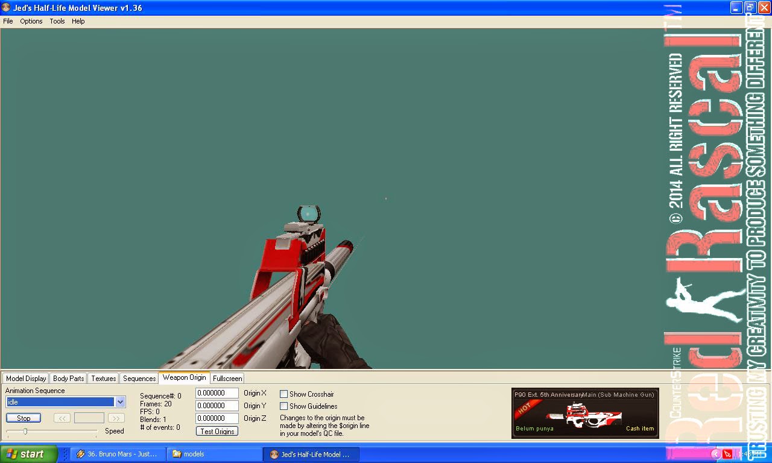Viewport: 772px width, 463px height.
Task: Open the Help menu
Action: coord(78,21)
